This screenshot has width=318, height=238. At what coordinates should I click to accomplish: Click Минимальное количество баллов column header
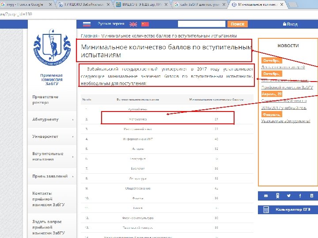point(216,100)
